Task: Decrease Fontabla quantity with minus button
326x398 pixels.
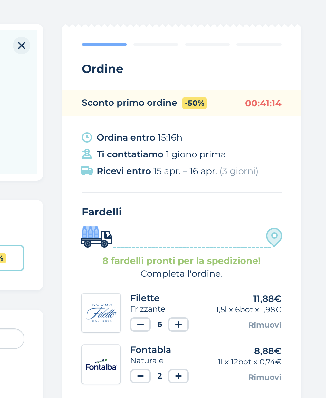Action: point(140,376)
